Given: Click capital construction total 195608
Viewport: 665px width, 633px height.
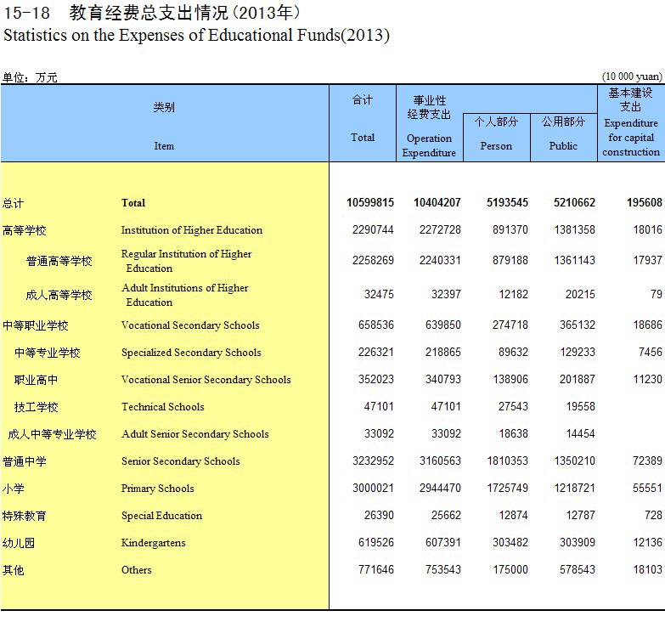Looking at the screenshot, I should click(645, 202).
